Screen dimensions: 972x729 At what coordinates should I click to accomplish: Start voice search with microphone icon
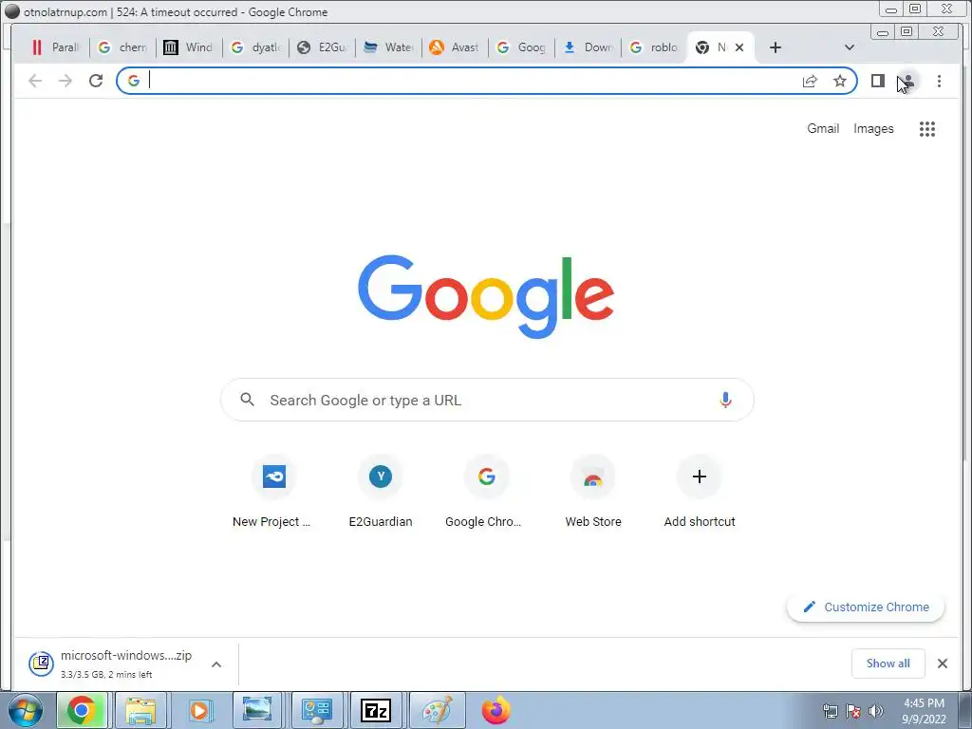coord(725,400)
